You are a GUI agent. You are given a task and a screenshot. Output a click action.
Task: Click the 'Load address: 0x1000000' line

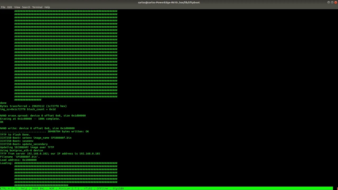point(18,160)
